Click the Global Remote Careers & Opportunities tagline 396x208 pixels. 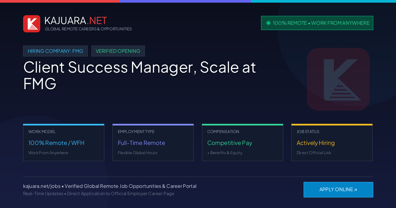[x=88, y=29]
